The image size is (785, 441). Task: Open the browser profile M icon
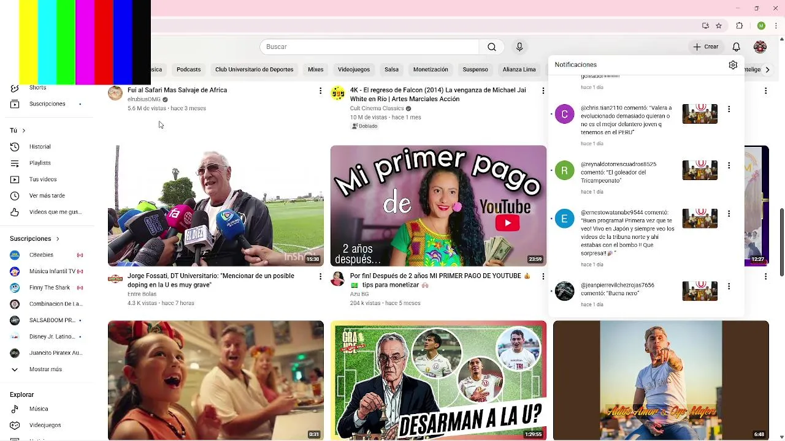[x=761, y=26]
